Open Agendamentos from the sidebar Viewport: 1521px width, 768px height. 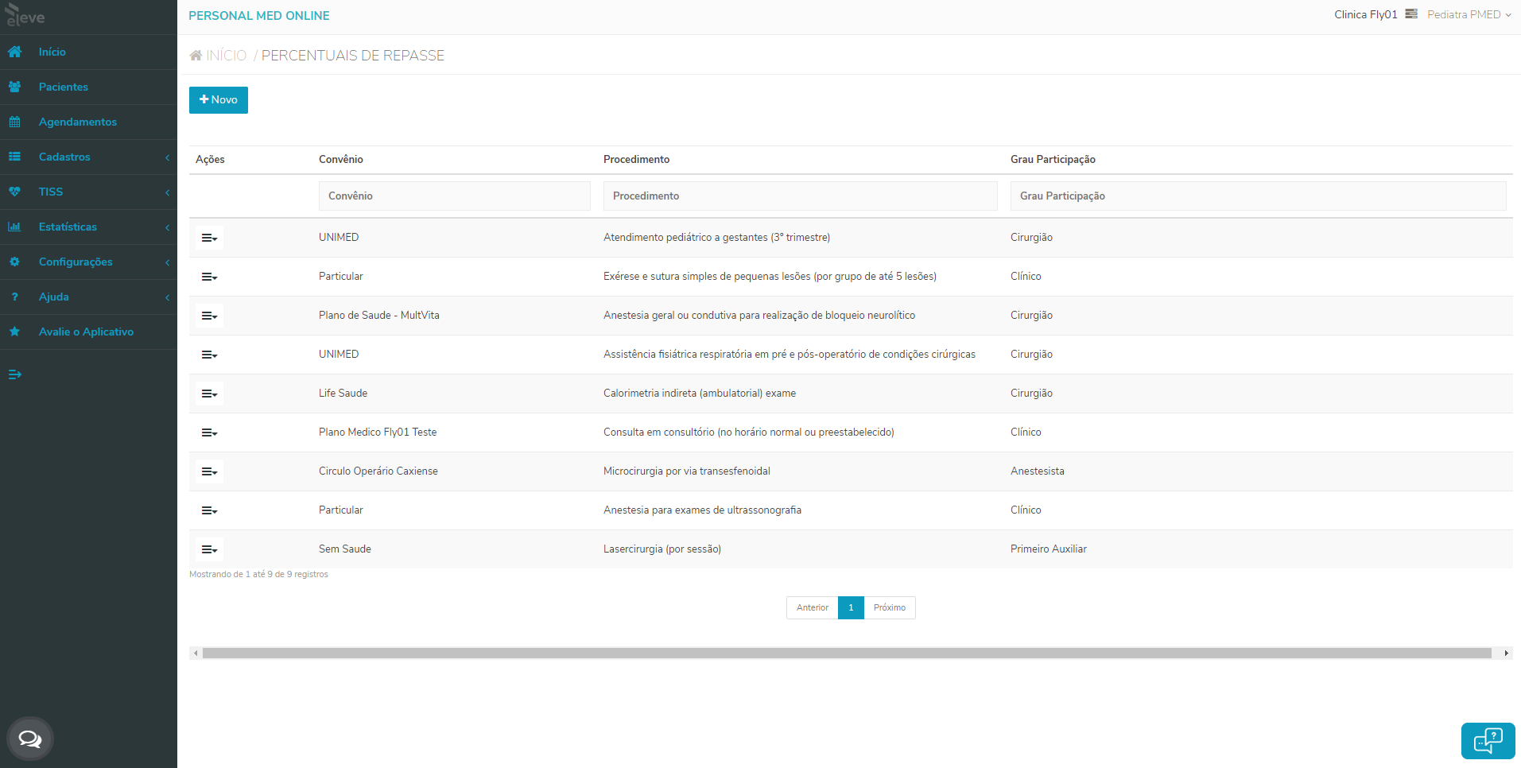click(x=77, y=122)
